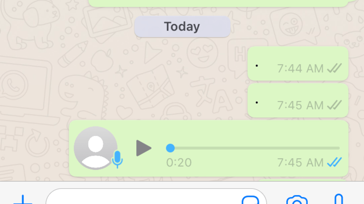The image size is (364, 204).
Task: Click the voice message progress track
Action: tap(253, 148)
